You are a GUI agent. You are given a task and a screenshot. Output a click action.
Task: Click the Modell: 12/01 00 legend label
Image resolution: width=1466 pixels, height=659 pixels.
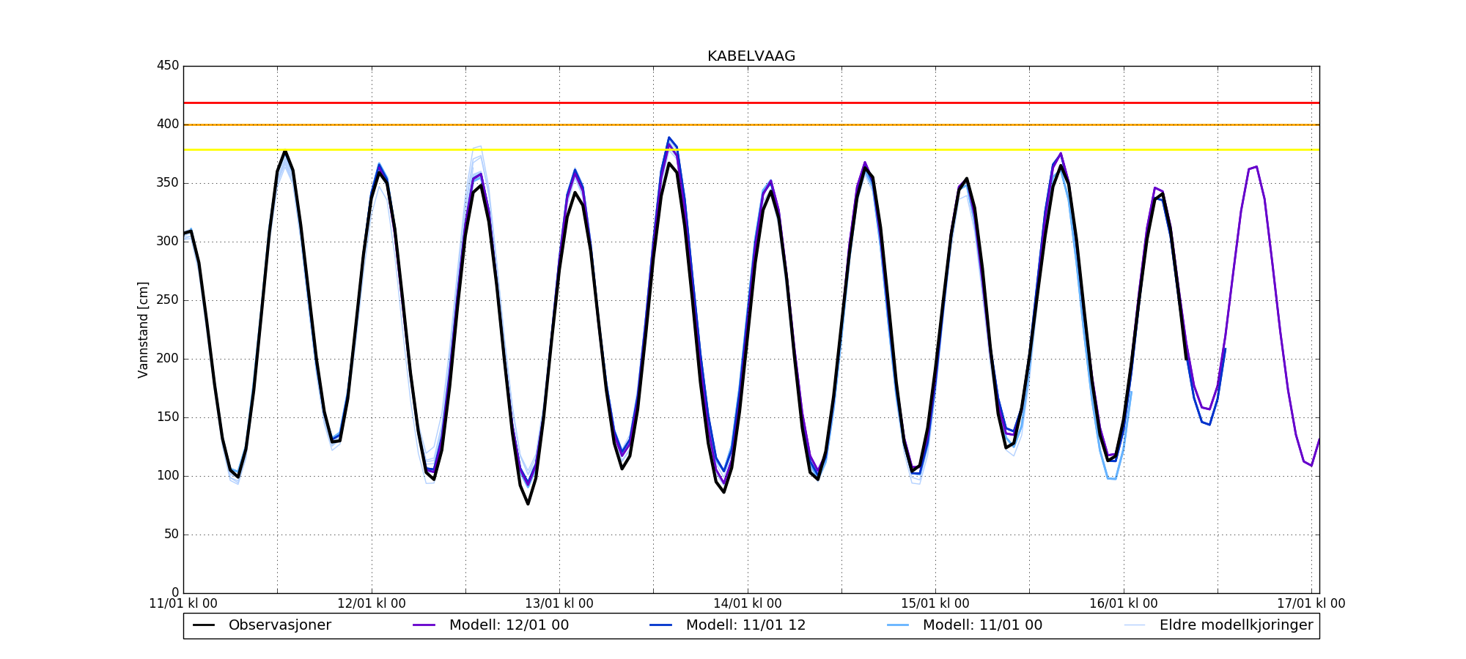(x=509, y=625)
